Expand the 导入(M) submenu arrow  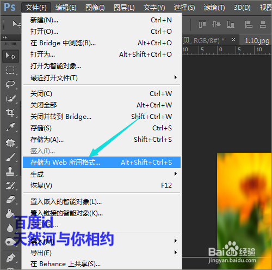pyautogui.click(x=175, y=241)
